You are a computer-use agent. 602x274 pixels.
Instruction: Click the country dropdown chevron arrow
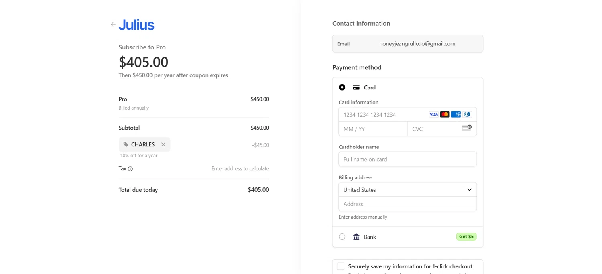click(x=469, y=190)
